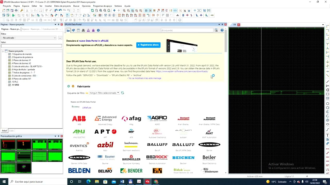Refresh the view with green arrows icon

tap(92, 11)
